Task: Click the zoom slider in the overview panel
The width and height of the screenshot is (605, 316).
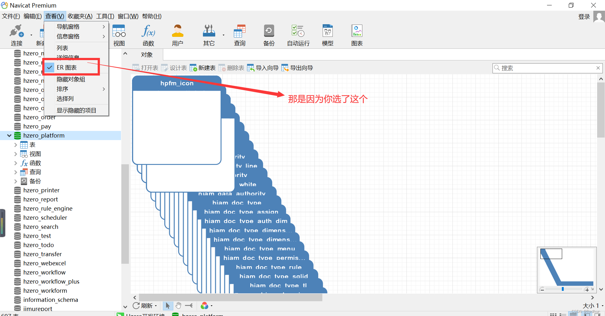Action: 563,289
